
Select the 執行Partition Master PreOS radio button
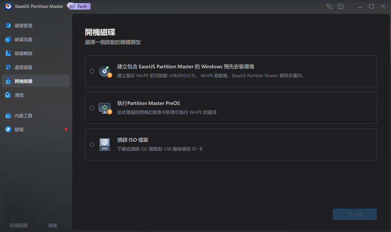pos(92,108)
